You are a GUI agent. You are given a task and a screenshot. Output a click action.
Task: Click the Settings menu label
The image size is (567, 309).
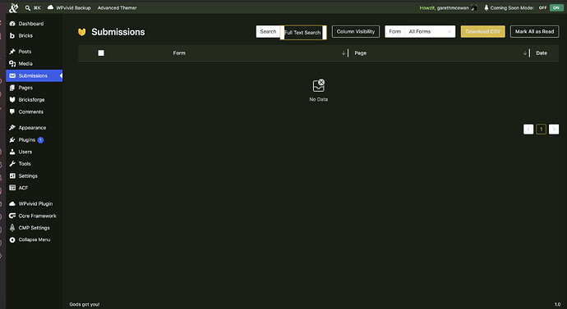[x=28, y=176]
